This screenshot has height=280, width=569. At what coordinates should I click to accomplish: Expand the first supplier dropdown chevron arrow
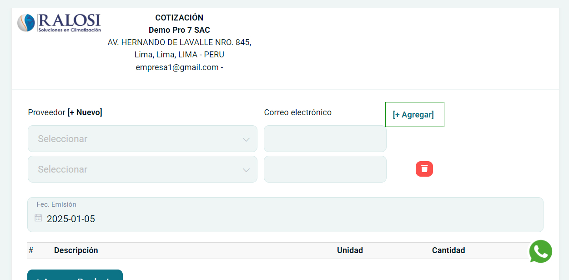tap(246, 139)
